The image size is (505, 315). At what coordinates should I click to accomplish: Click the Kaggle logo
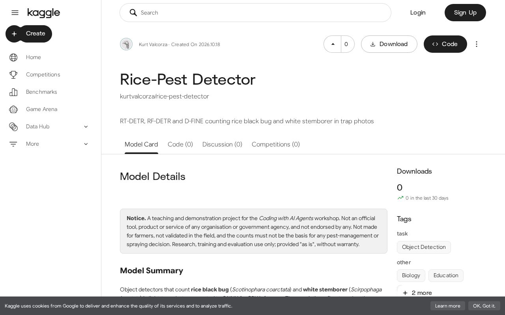44,13
